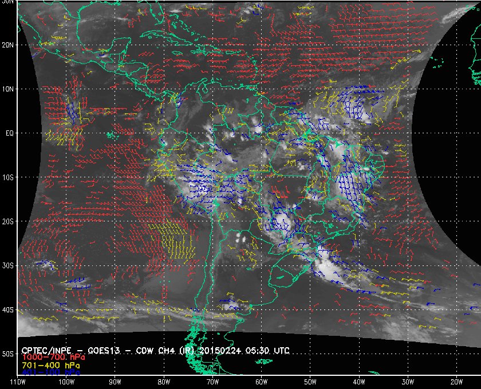Click the 20N latitude label

(x=7, y=45)
